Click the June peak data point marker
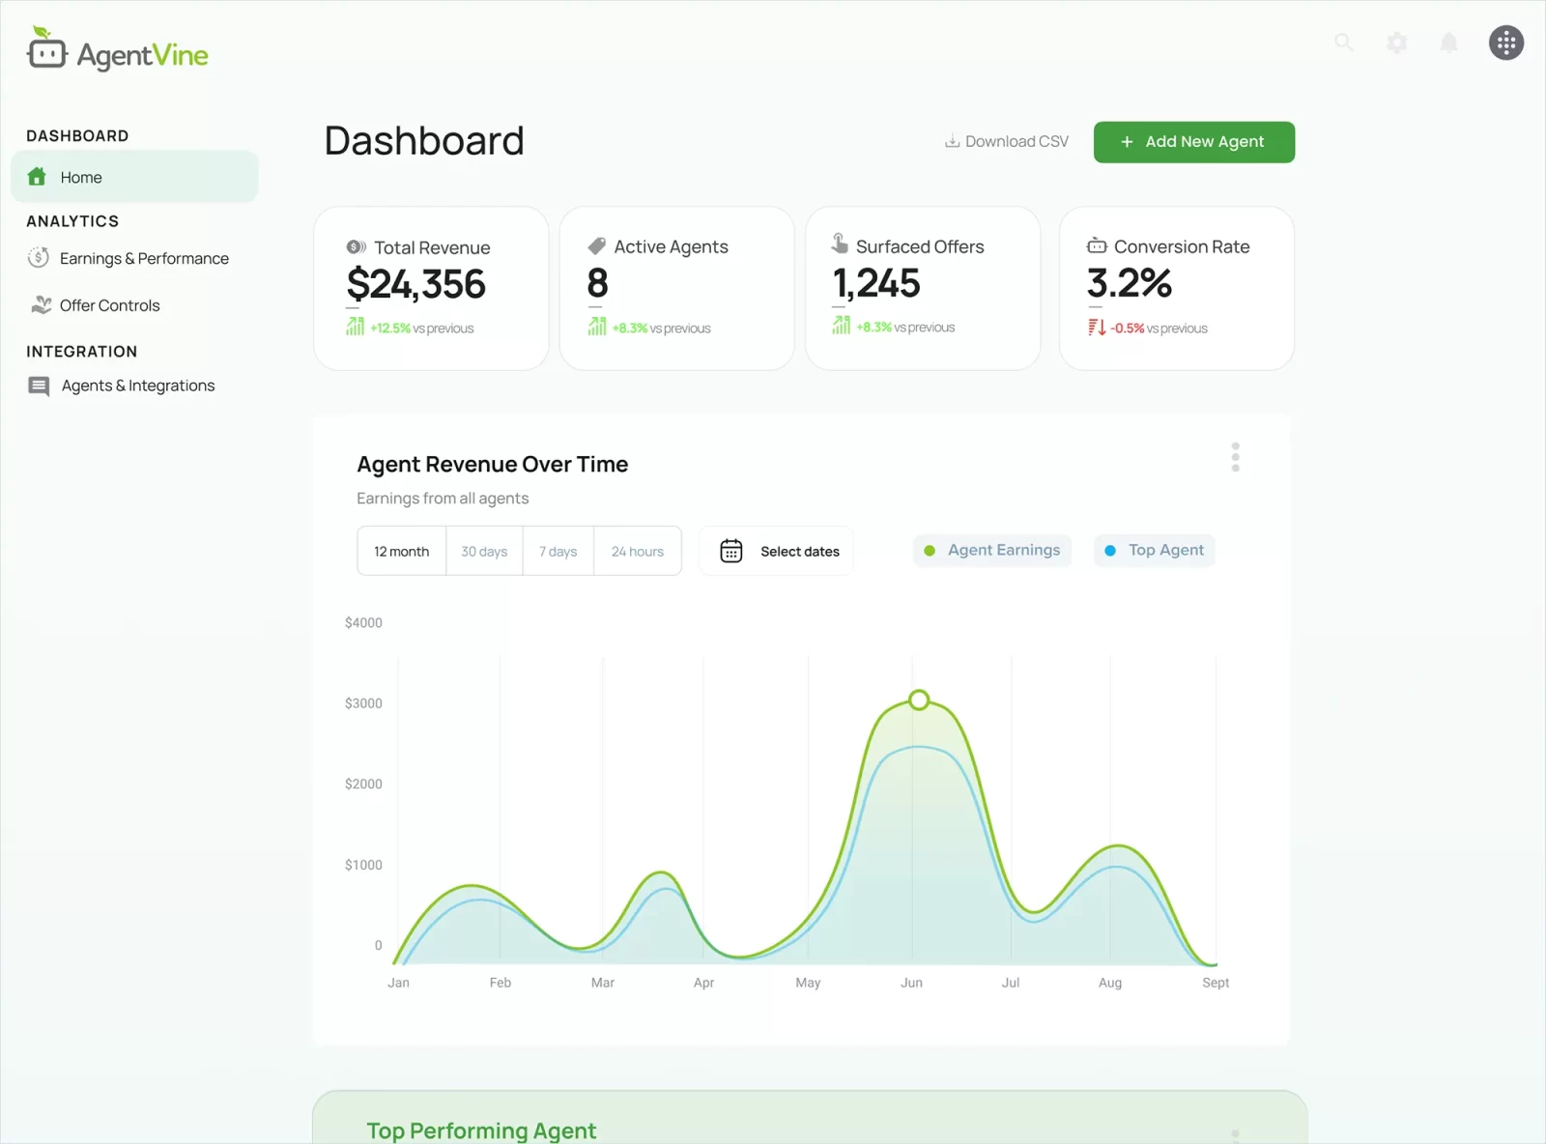 click(919, 700)
